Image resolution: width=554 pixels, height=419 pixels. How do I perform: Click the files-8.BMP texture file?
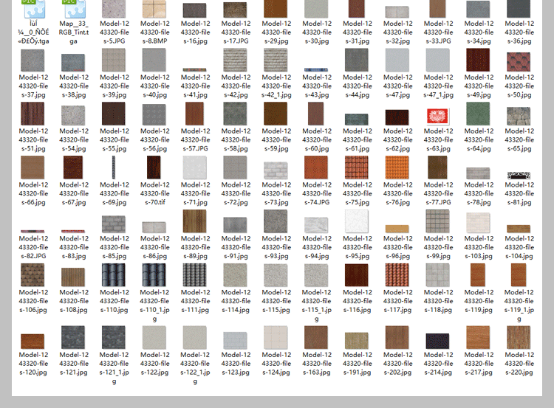pos(154,9)
